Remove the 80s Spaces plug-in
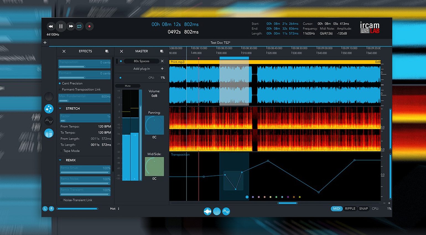Viewport: 426px width, 235px height. [162, 61]
